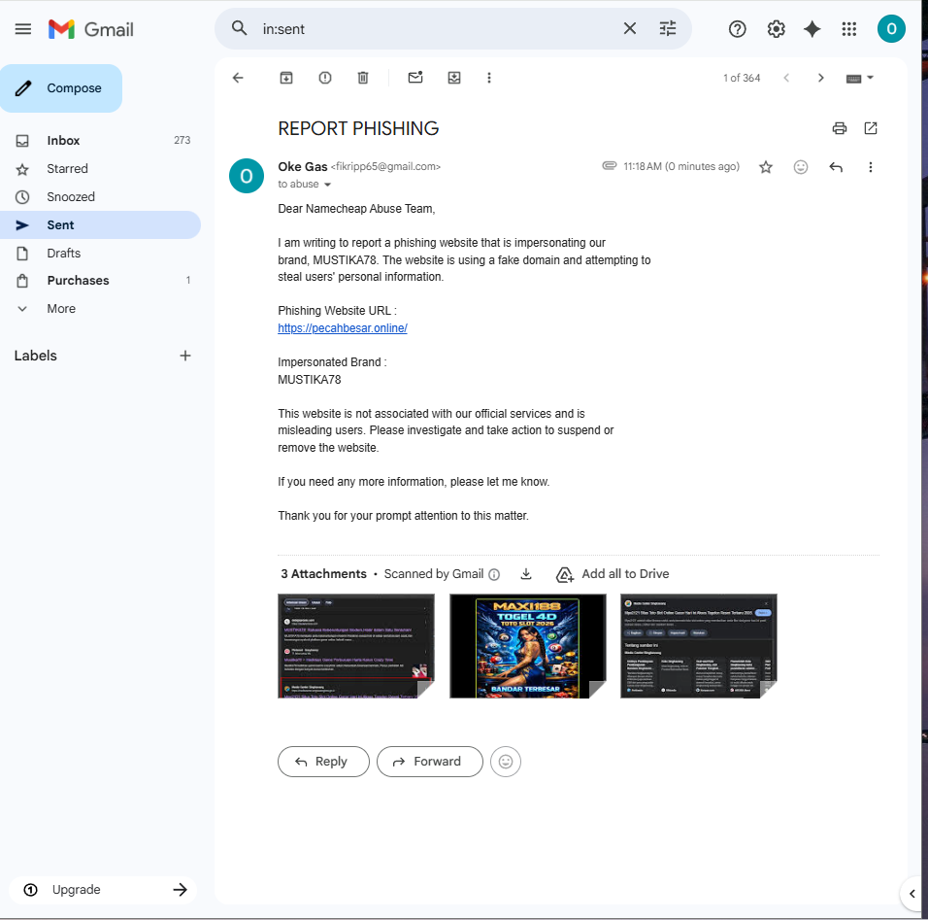The height and width of the screenshot is (920, 928).
Task: Open the main menu hamburger icon
Action: (23, 29)
